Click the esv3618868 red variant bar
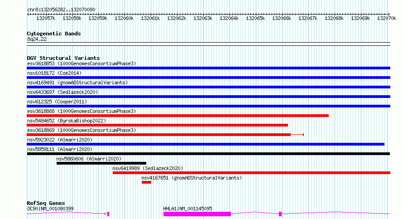This screenshot has width=403, height=219. click(x=178, y=116)
